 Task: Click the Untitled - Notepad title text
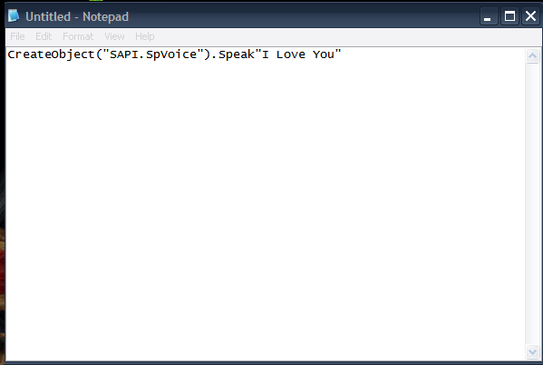[x=77, y=16]
